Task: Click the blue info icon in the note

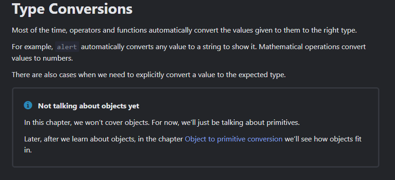Action: (28, 105)
